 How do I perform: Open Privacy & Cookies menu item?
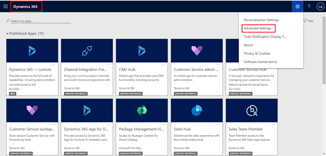(257, 53)
